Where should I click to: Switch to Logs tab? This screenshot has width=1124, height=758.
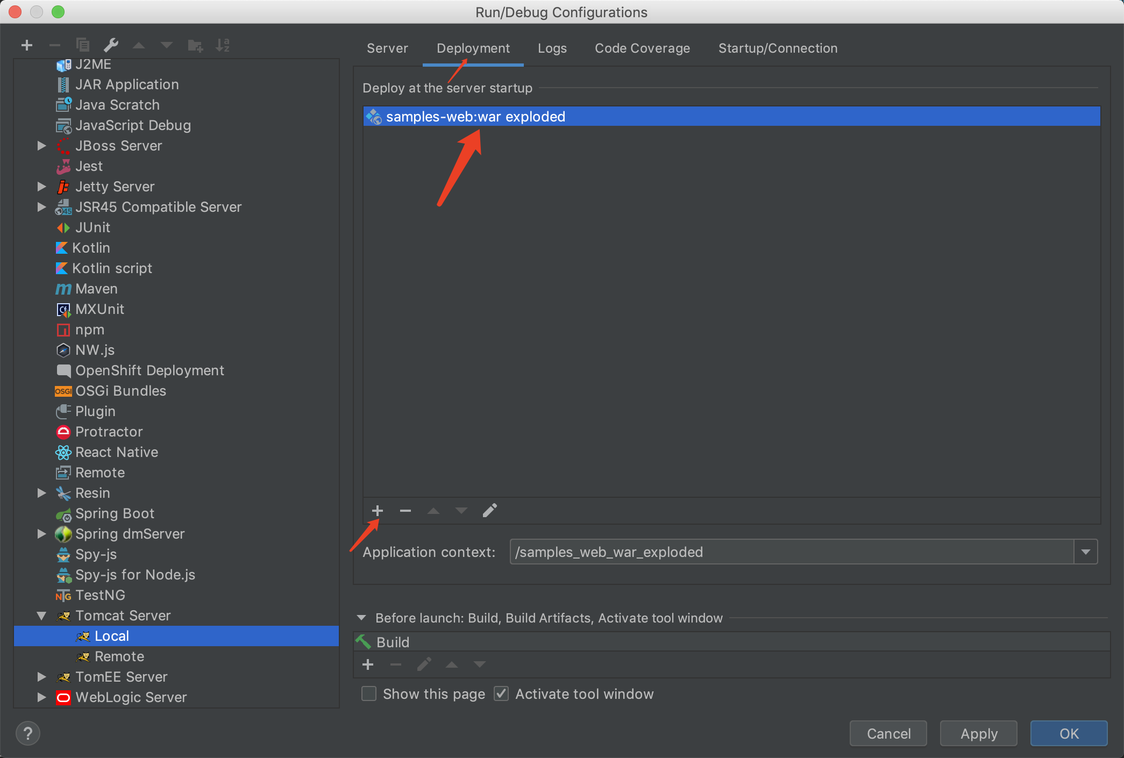click(552, 48)
